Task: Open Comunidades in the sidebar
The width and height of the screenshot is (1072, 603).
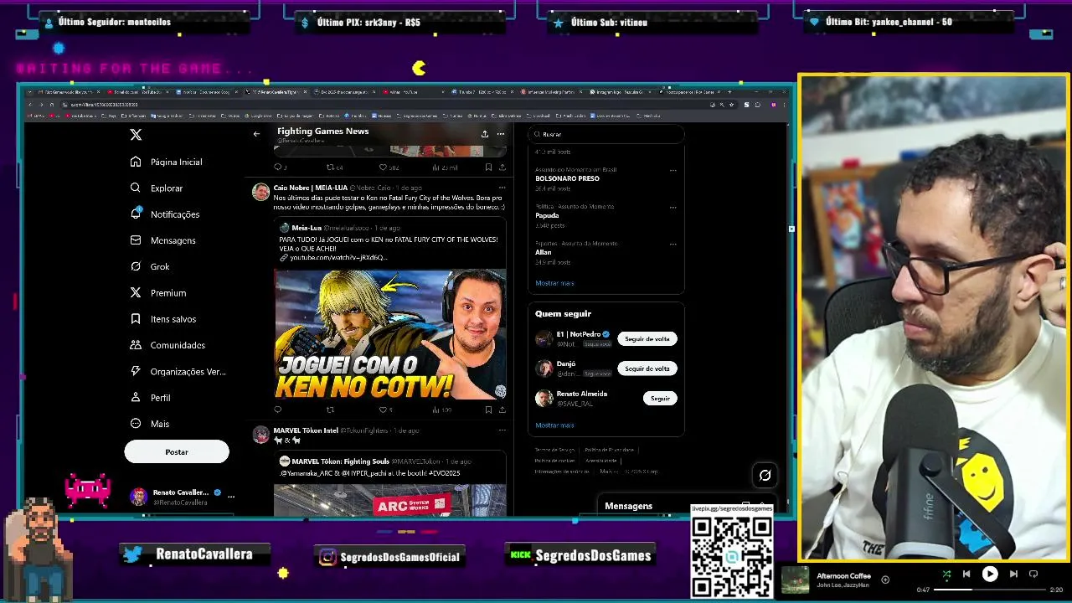Action: (x=167, y=345)
